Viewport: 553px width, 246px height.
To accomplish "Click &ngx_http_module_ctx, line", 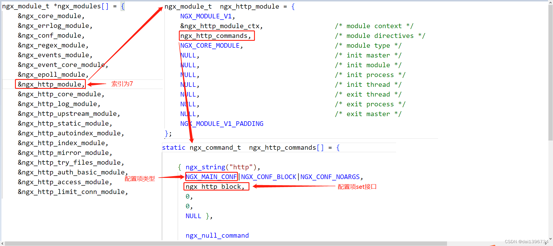I will pyautogui.click(x=221, y=26).
